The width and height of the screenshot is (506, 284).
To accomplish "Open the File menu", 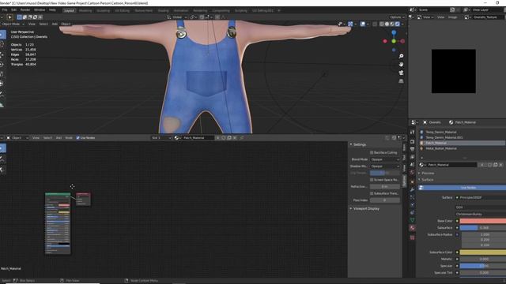I will [x=5, y=10].
